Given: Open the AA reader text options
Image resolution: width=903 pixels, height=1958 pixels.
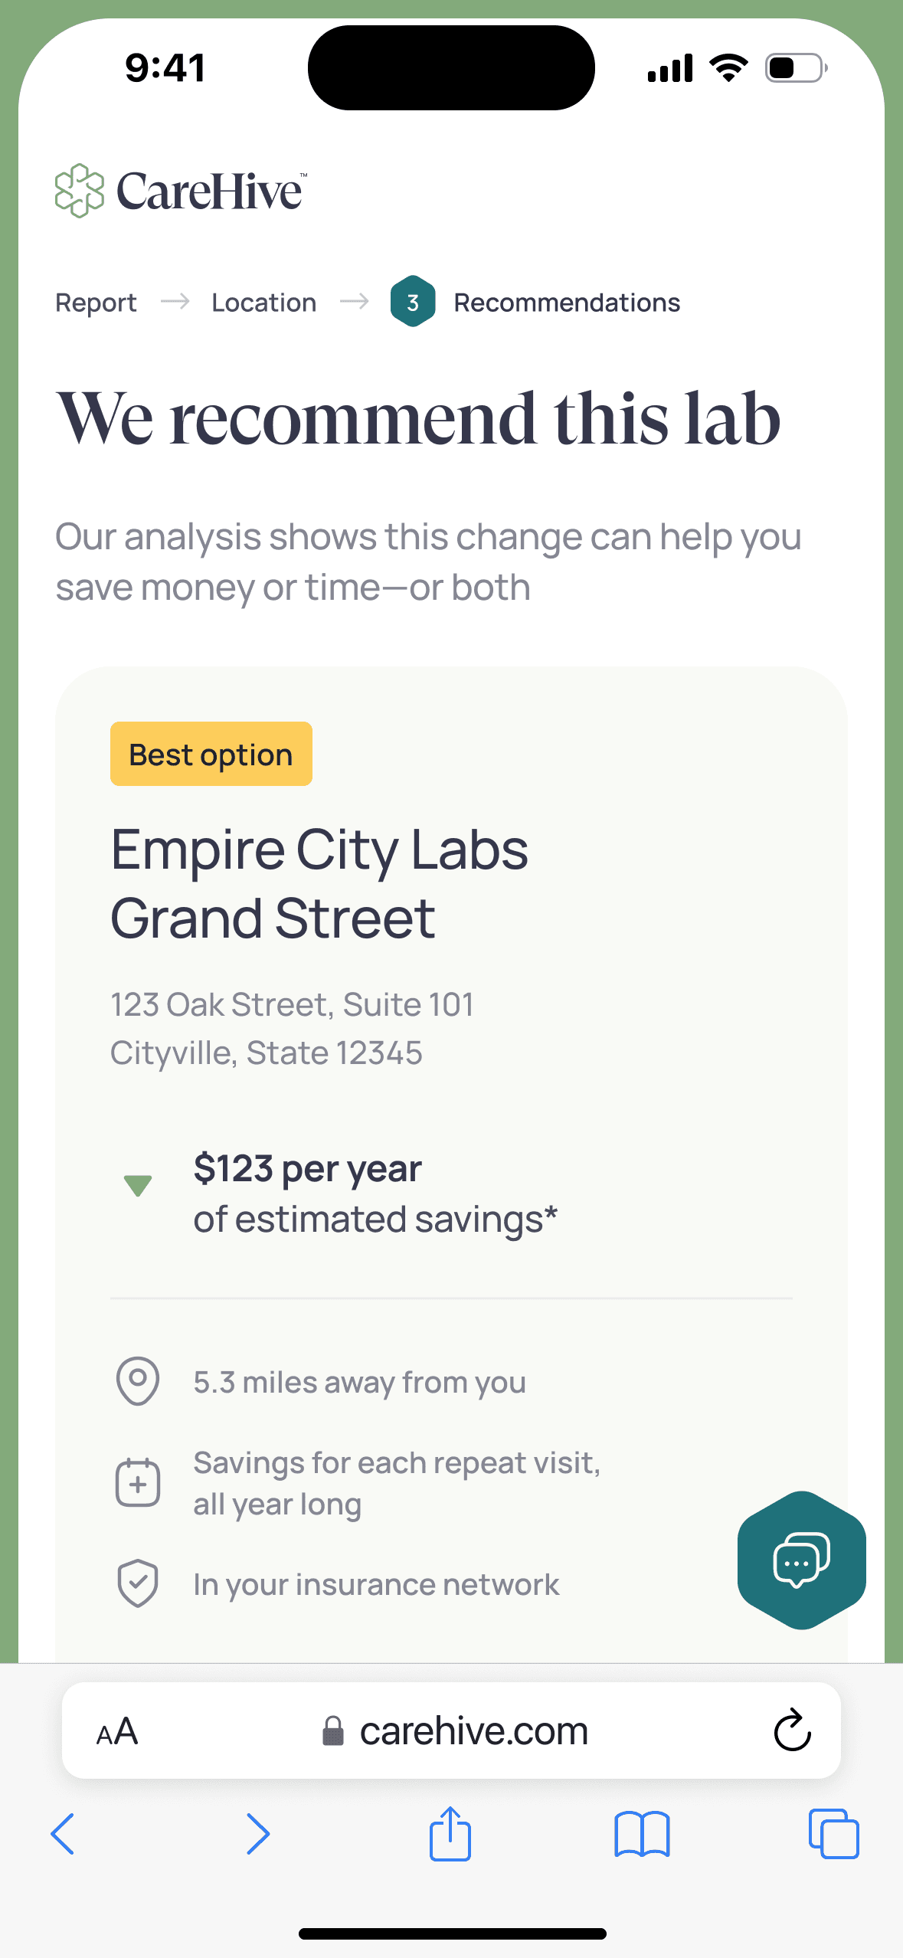Looking at the screenshot, I should 117,1731.
